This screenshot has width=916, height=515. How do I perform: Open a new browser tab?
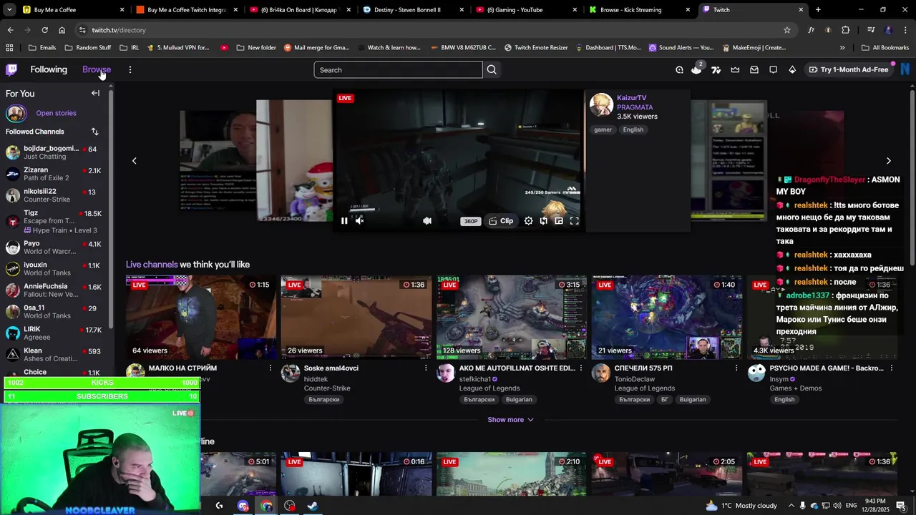click(x=818, y=10)
